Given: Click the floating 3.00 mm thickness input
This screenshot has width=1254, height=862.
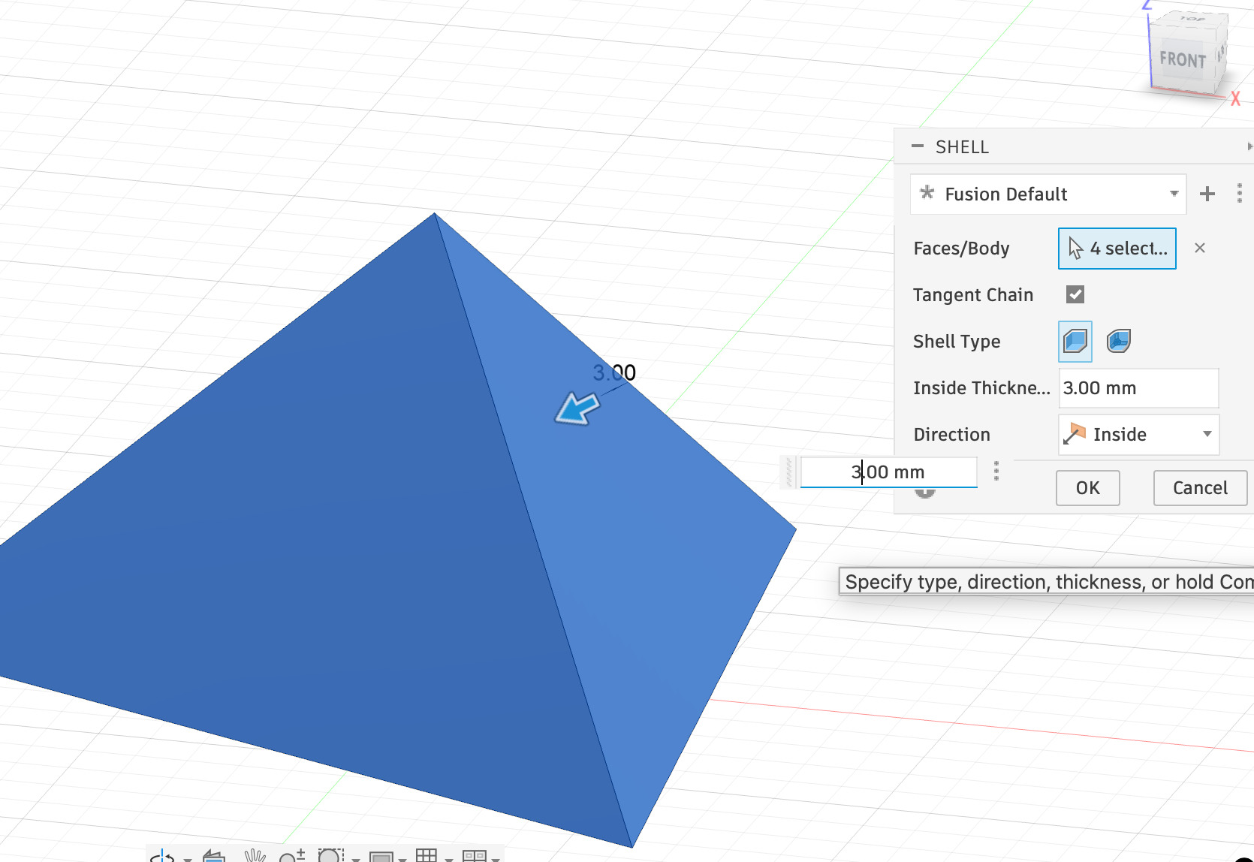Looking at the screenshot, I should coord(888,472).
